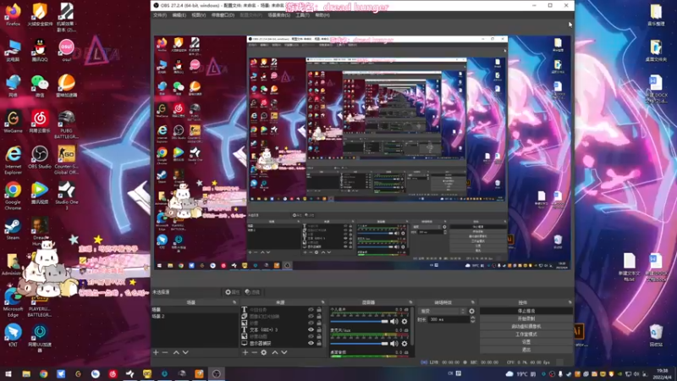
Task: Open the 场景集合(S) menu
Action: click(x=279, y=15)
